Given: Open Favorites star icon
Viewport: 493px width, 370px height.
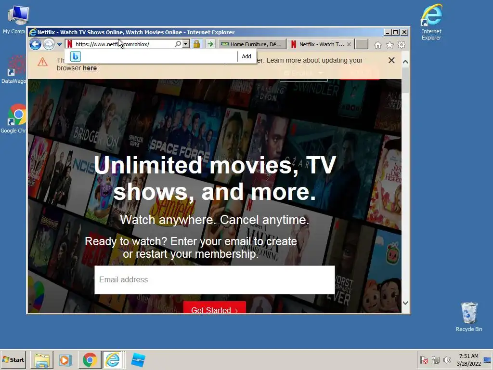Looking at the screenshot, I should pos(389,45).
